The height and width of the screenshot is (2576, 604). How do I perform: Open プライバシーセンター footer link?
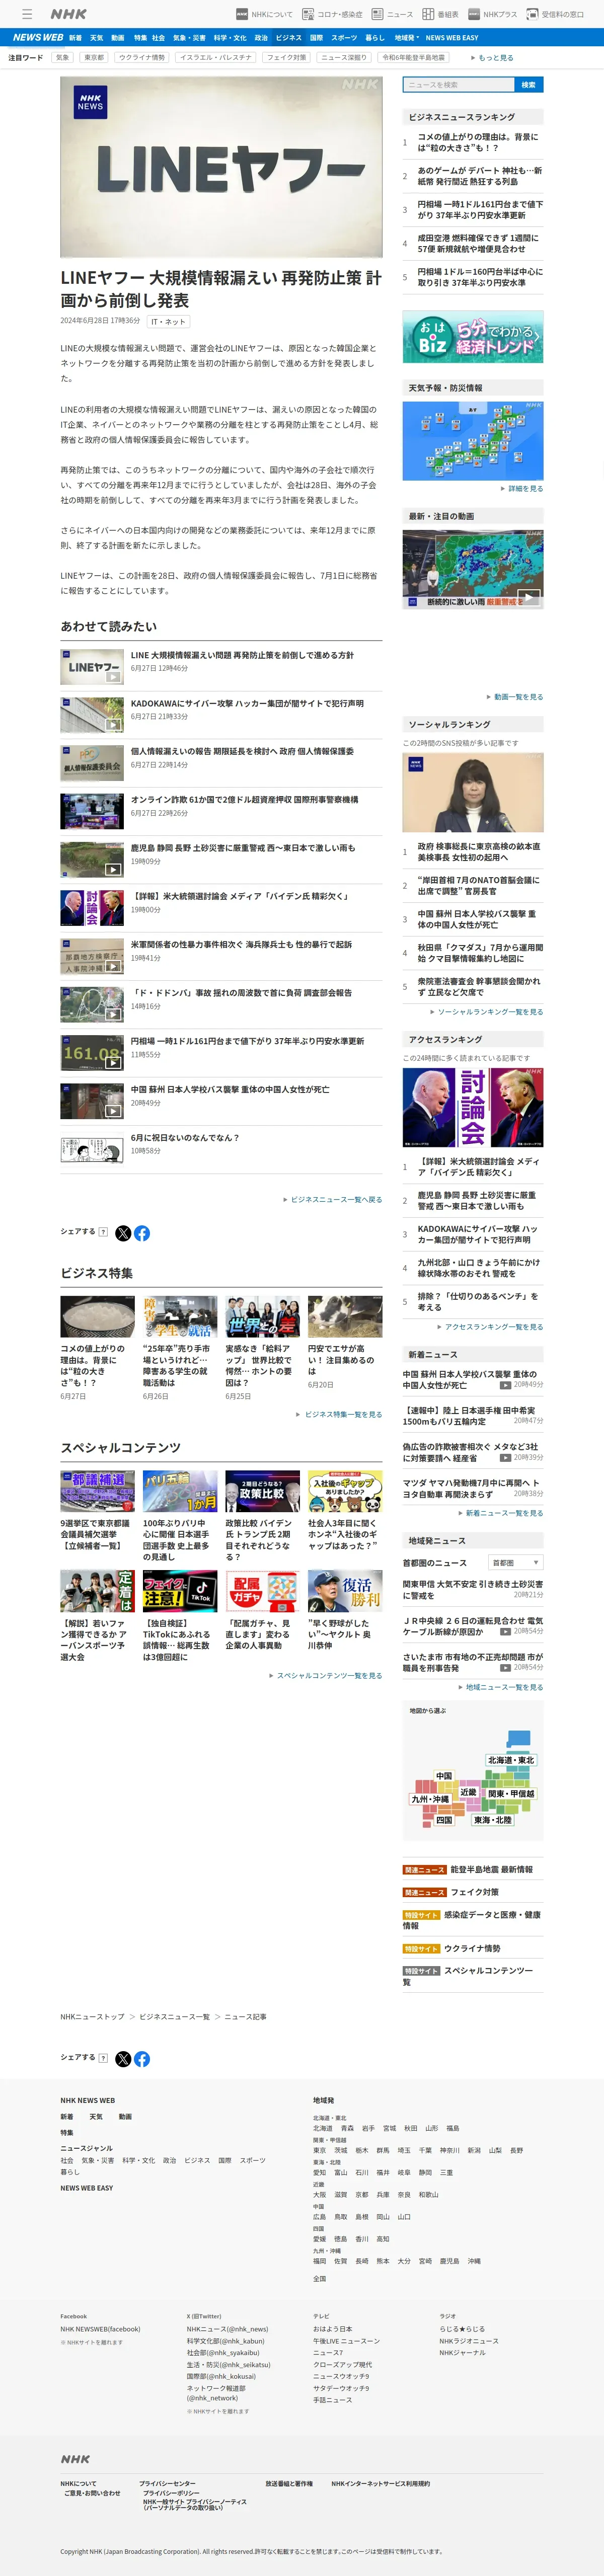pos(167,2484)
